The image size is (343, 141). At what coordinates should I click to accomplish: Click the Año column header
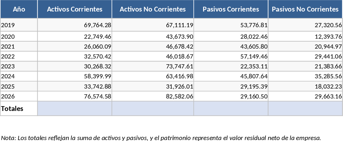pos(19,9)
